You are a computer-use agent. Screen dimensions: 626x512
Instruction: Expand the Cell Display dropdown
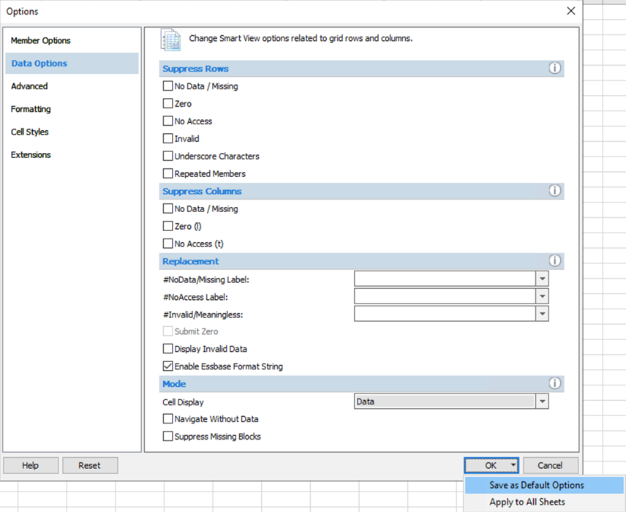point(542,402)
